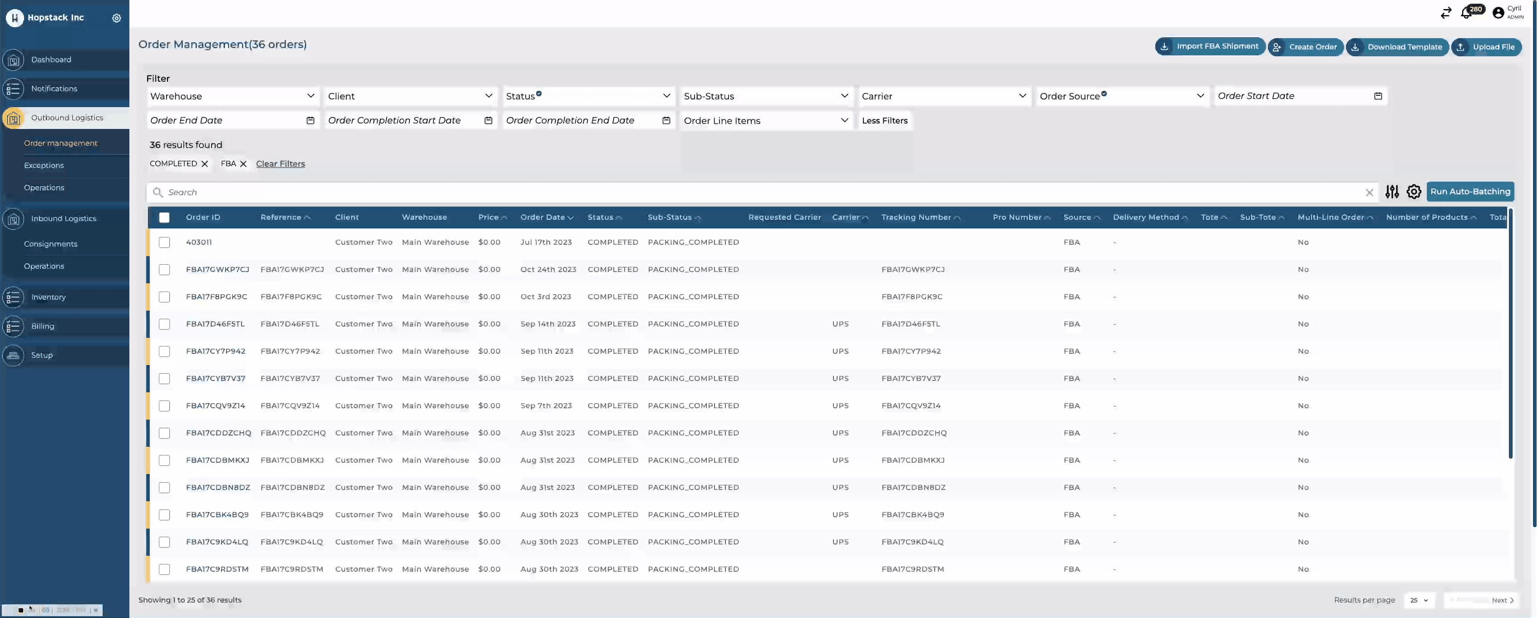Click Run Auto-Batching button
The image size is (1538, 618).
(x=1469, y=192)
